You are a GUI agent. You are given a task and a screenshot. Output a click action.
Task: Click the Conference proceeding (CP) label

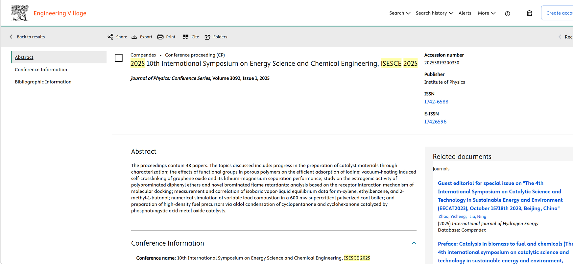click(195, 55)
